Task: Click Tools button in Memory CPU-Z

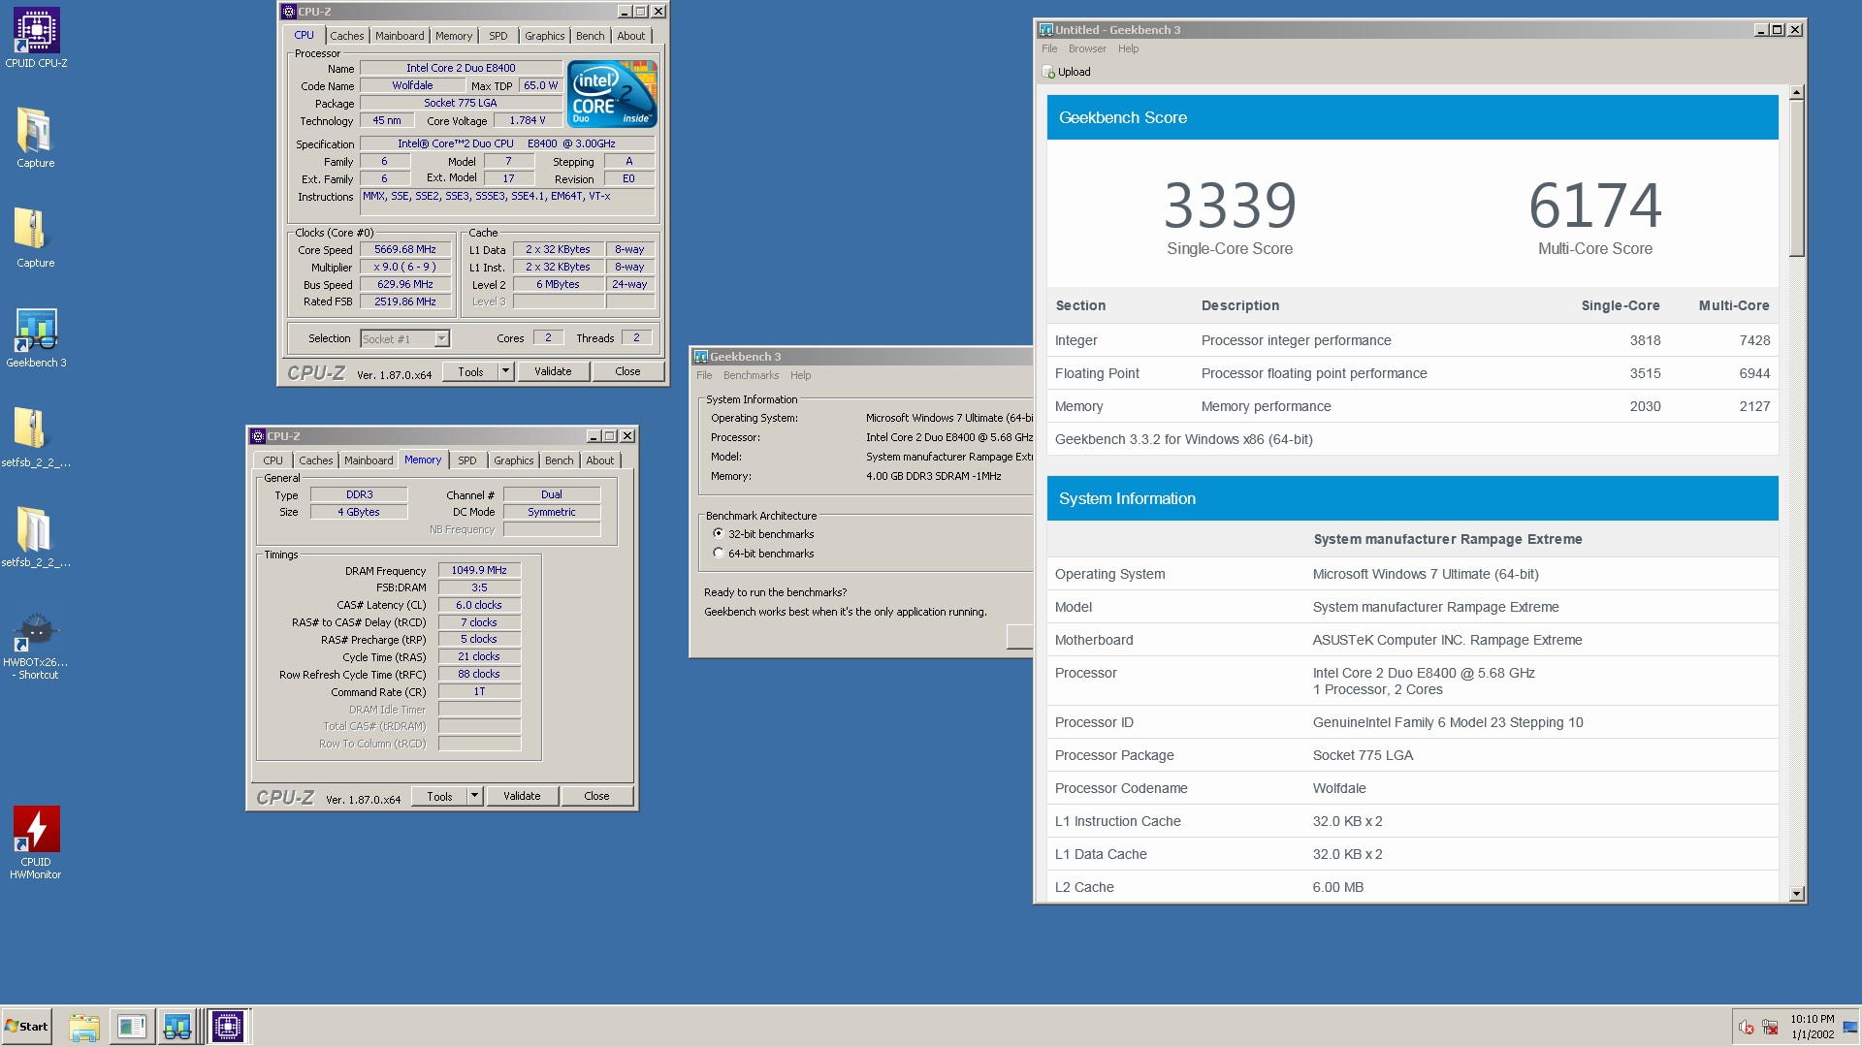Action: pyautogui.click(x=439, y=796)
